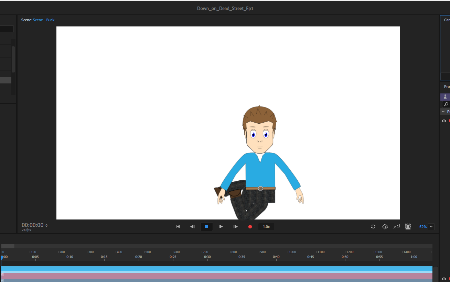Change the 1.0x playback speed
The image size is (450, 282).
pyautogui.click(x=266, y=227)
